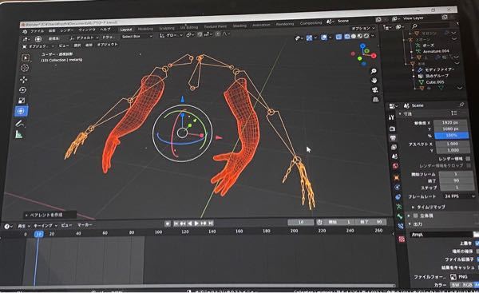
Task: Select the BW color mode button
Action: pos(456,284)
